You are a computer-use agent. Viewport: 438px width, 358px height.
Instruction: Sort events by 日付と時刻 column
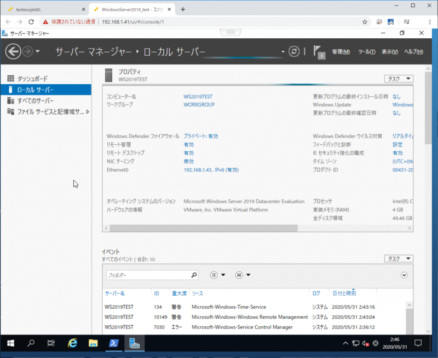(x=344, y=294)
